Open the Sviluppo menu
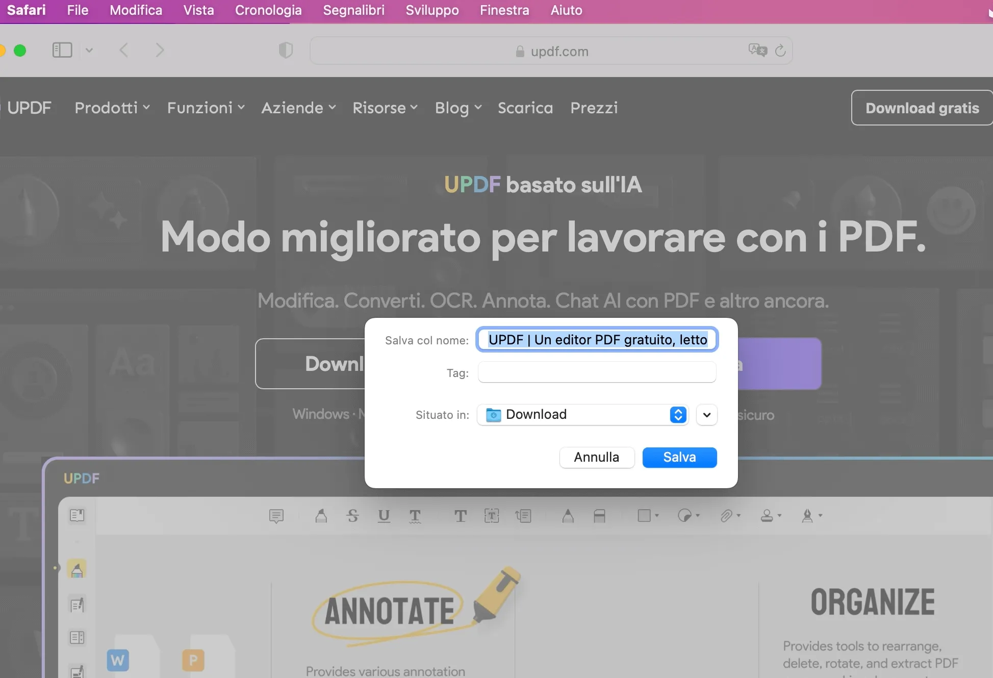 point(432,10)
